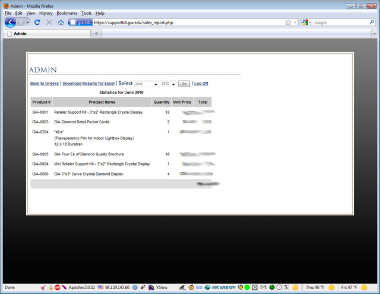Screen dimensions: 380x294
Task: Open YSlow from the status bar
Action: [x=158, y=287]
